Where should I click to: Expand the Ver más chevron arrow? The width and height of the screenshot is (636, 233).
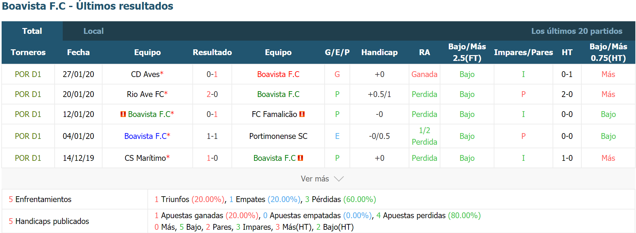pos(339,179)
